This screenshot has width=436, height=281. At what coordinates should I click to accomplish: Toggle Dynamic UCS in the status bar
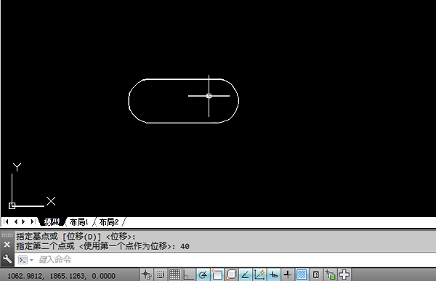coord(259,275)
